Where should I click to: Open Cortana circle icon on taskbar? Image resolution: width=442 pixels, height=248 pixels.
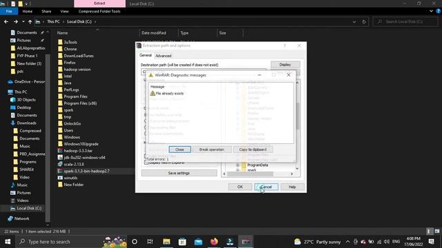click(135, 242)
